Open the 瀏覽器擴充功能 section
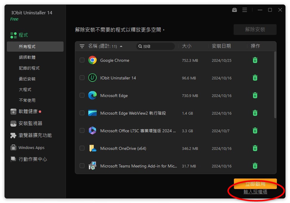The width and height of the screenshot is (290, 203). [x=35, y=136]
